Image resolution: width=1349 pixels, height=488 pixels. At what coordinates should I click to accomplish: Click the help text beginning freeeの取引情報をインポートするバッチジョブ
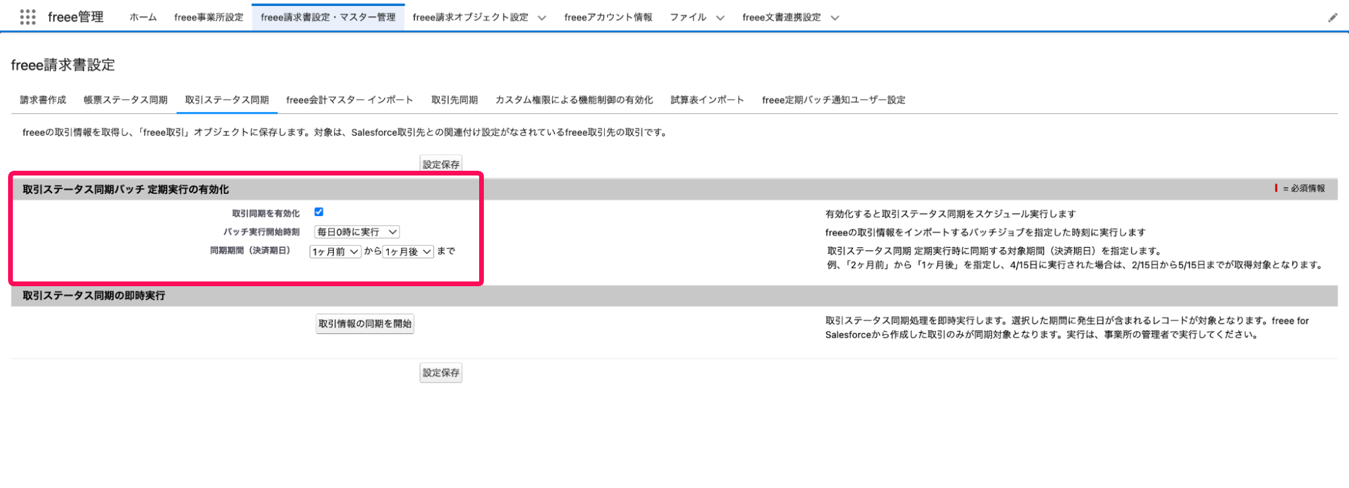pyautogui.click(x=985, y=232)
